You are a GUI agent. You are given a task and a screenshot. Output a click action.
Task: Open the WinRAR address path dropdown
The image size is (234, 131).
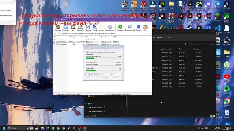tap(151, 34)
